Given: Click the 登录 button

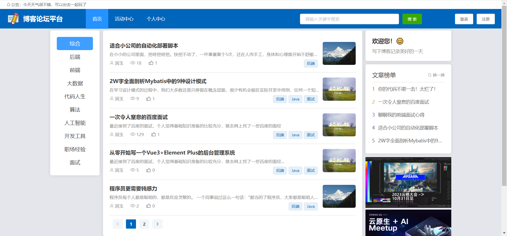Looking at the screenshot, I should tap(464, 19).
